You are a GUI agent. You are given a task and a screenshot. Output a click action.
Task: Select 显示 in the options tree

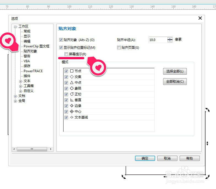click(x=27, y=36)
